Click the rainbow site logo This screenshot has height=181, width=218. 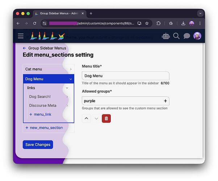tap(47, 36)
